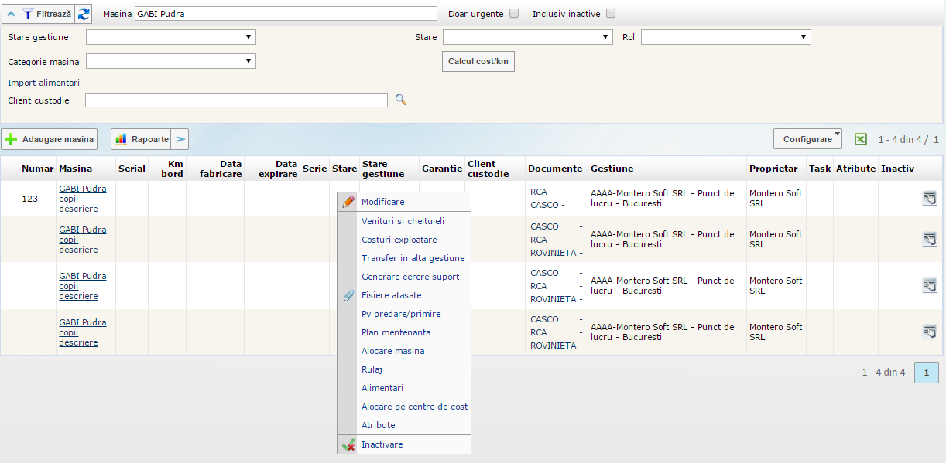Click the refresh icon next to Filtrează
Screen dimensions: 946x463
[x=84, y=14]
